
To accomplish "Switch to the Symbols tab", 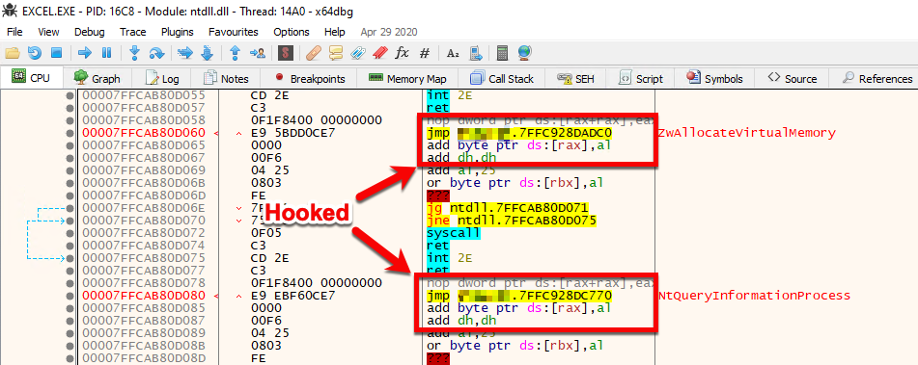I will click(x=715, y=78).
